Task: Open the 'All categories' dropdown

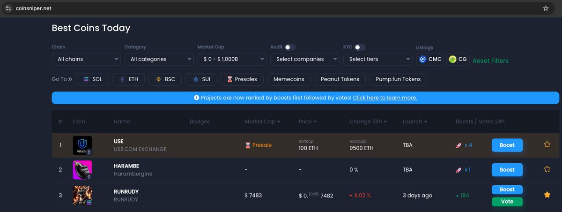Action: [159, 59]
